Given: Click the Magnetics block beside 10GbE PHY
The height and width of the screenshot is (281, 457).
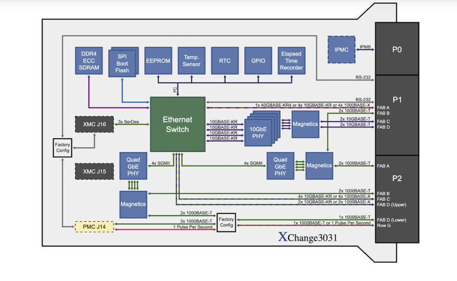Looking at the screenshot, I should point(305,124).
